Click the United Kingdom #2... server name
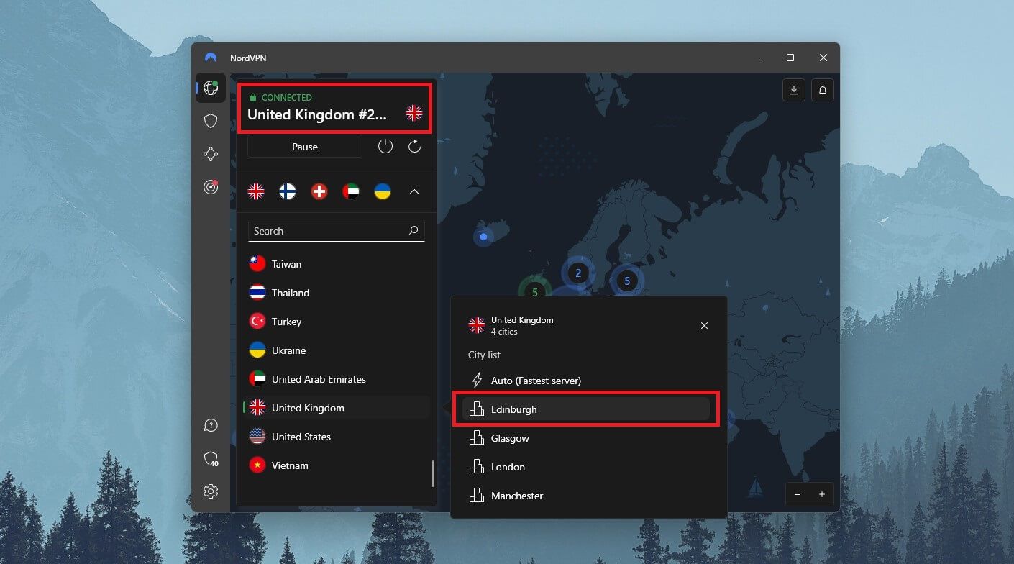This screenshot has height=564, width=1014. pos(317,114)
